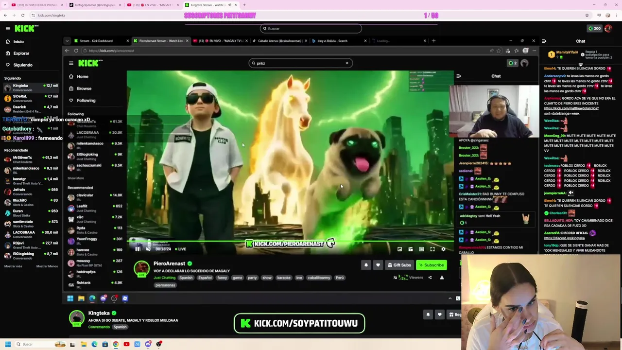Viewport: 622px width, 350px height.
Task: Pause the PieroArenast stream video
Action: (x=138, y=249)
